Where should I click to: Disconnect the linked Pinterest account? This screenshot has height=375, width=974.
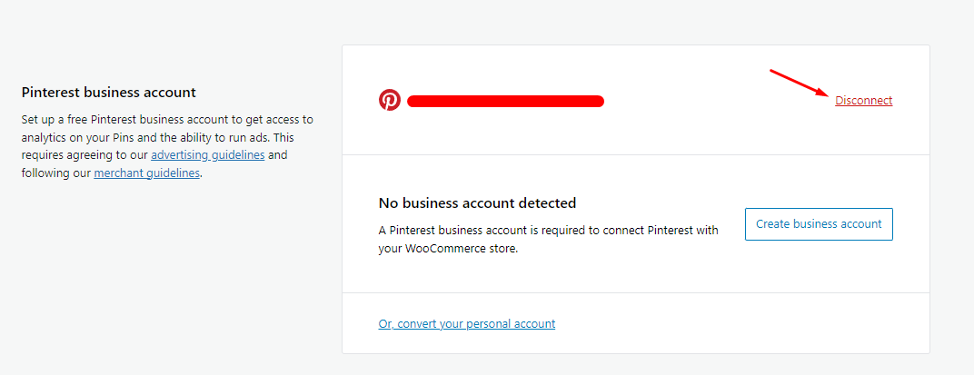pos(863,100)
